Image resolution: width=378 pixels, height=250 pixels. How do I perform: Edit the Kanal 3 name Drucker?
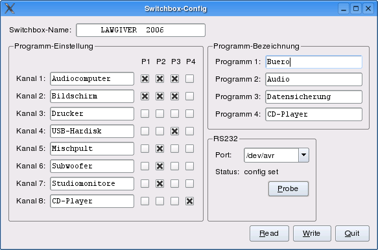[x=92, y=114]
